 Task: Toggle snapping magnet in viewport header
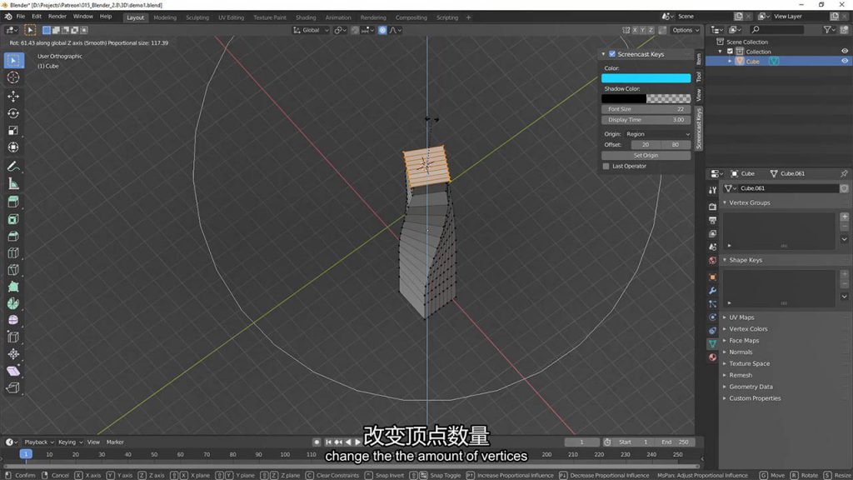(x=355, y=31)
